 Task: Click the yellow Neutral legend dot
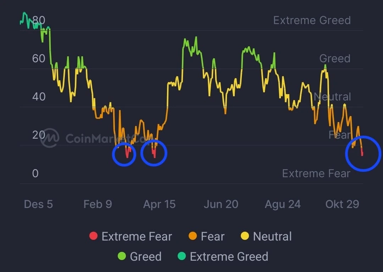click(x=245, y=236)
